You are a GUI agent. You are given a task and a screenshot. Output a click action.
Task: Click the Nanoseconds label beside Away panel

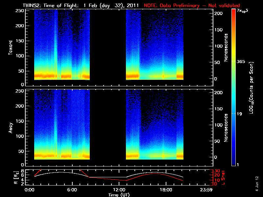pos(226,128)
